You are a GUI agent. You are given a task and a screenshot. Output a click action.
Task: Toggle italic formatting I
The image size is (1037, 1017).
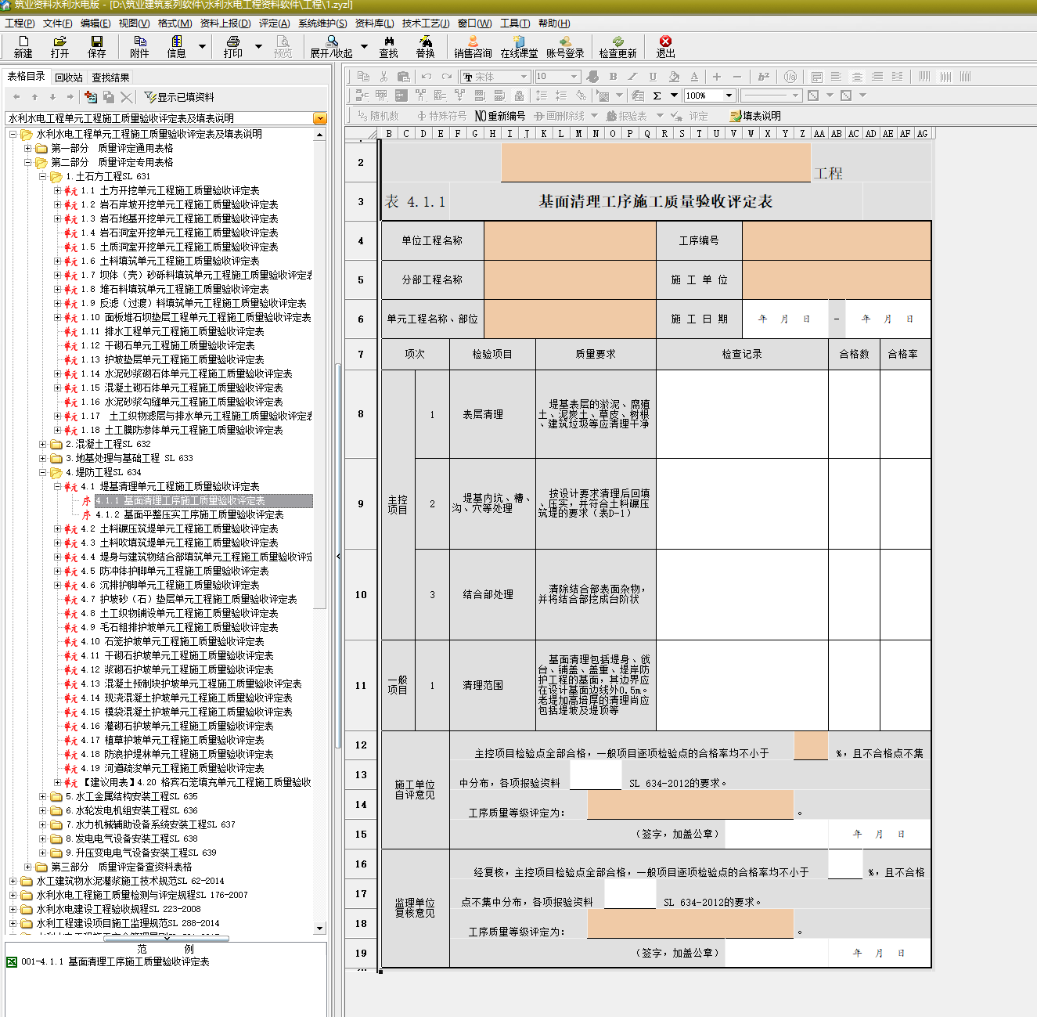(632, 76)
